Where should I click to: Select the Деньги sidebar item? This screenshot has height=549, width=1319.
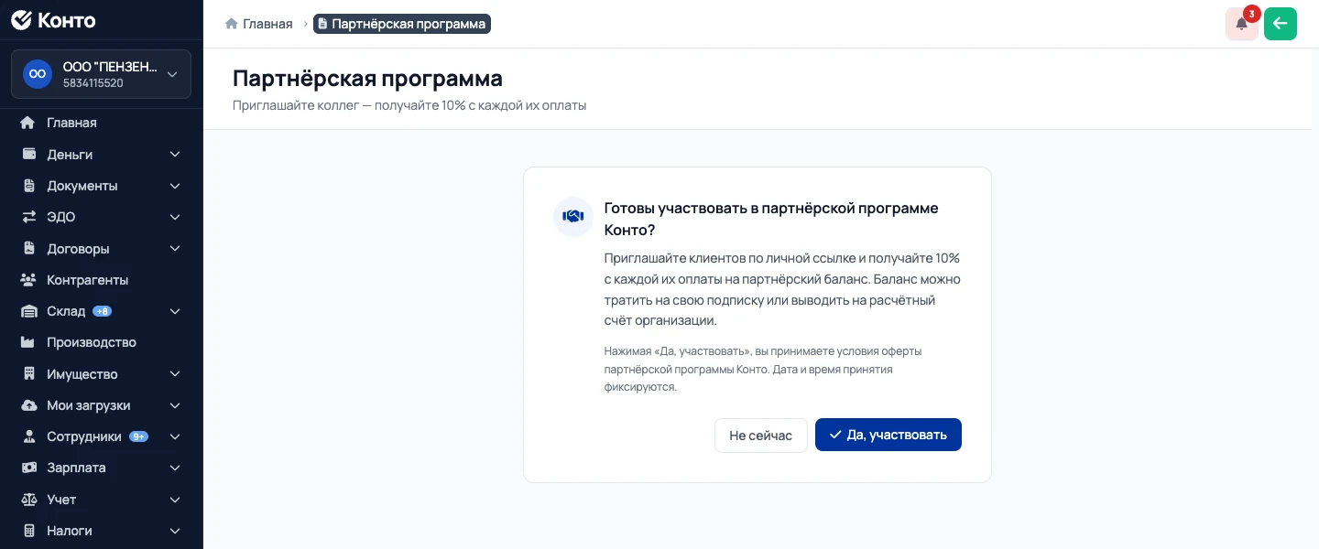tap(101, 155)
